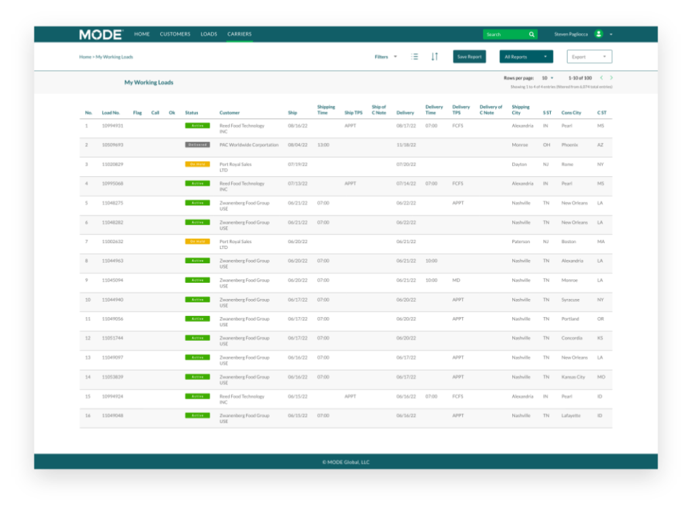Sort by Load No. column header
This screenshot has height=511, width=692.
tap(111, 113)
